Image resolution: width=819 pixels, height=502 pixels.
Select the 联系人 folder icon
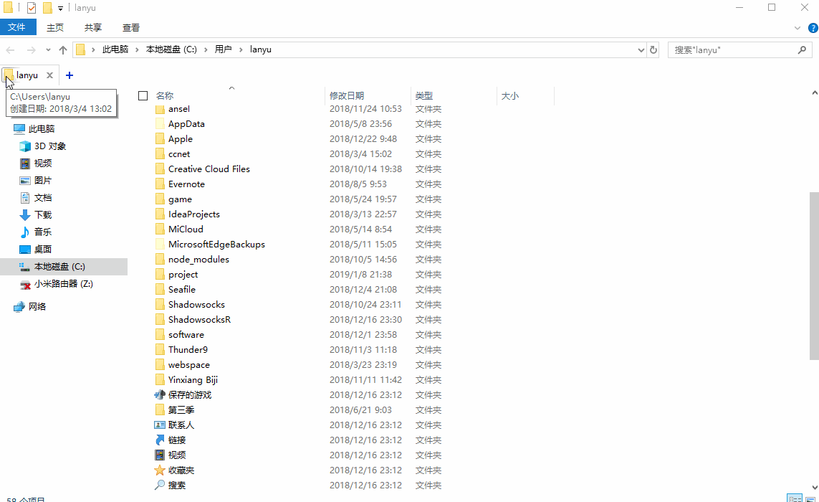click(x=160, y=425)
